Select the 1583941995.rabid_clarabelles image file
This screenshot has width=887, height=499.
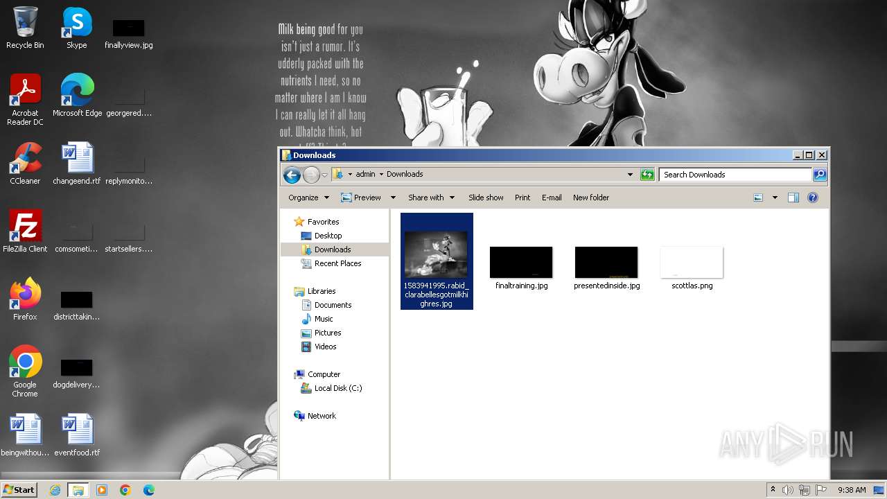(x=437, y=261)
